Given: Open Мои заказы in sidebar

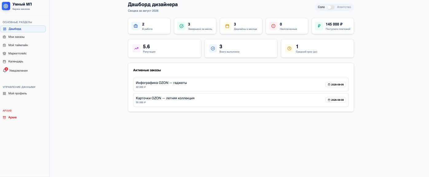Looking at the screenshot, I should [x=23, y=37].
